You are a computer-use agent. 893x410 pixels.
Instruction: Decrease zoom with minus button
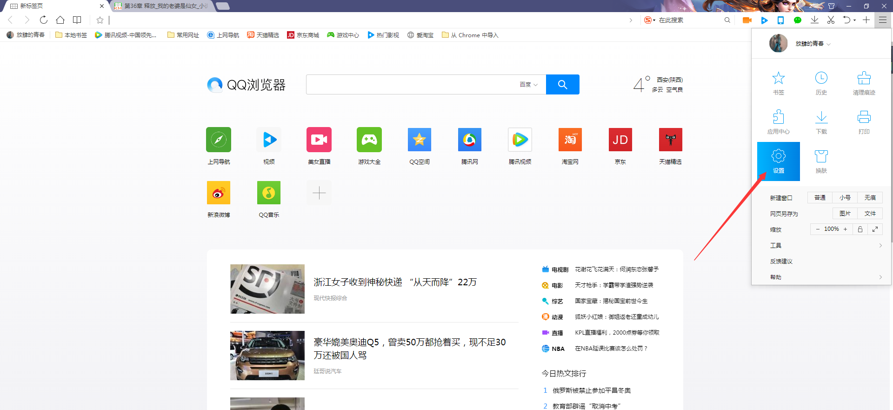point(818,229)
